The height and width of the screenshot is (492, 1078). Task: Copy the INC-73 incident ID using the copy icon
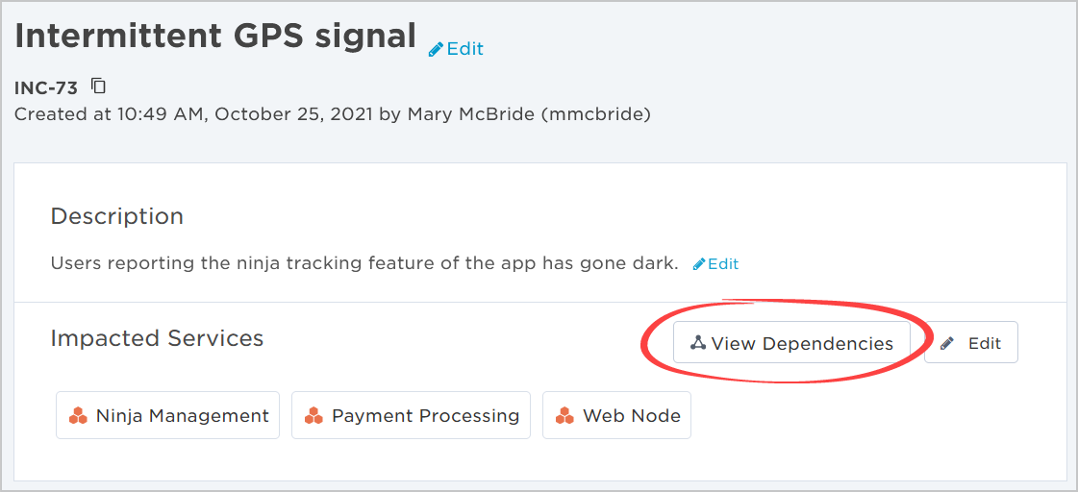[x=99, y=86]
